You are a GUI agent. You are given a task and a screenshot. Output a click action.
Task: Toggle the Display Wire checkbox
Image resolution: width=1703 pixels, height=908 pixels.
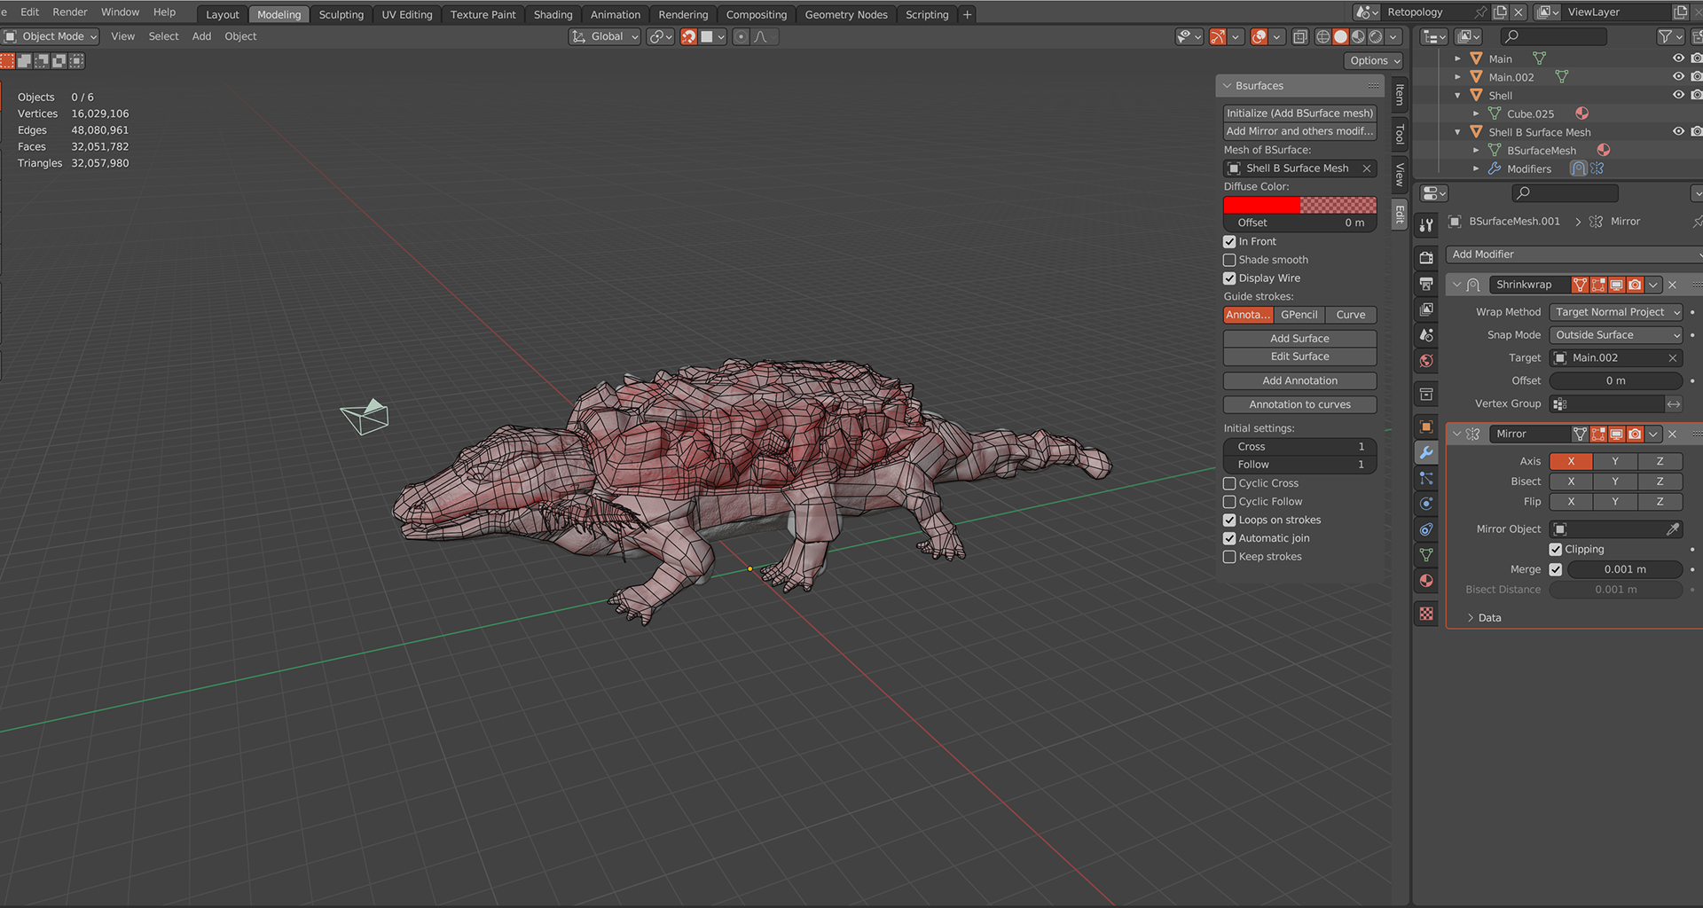pos(1229,278)
